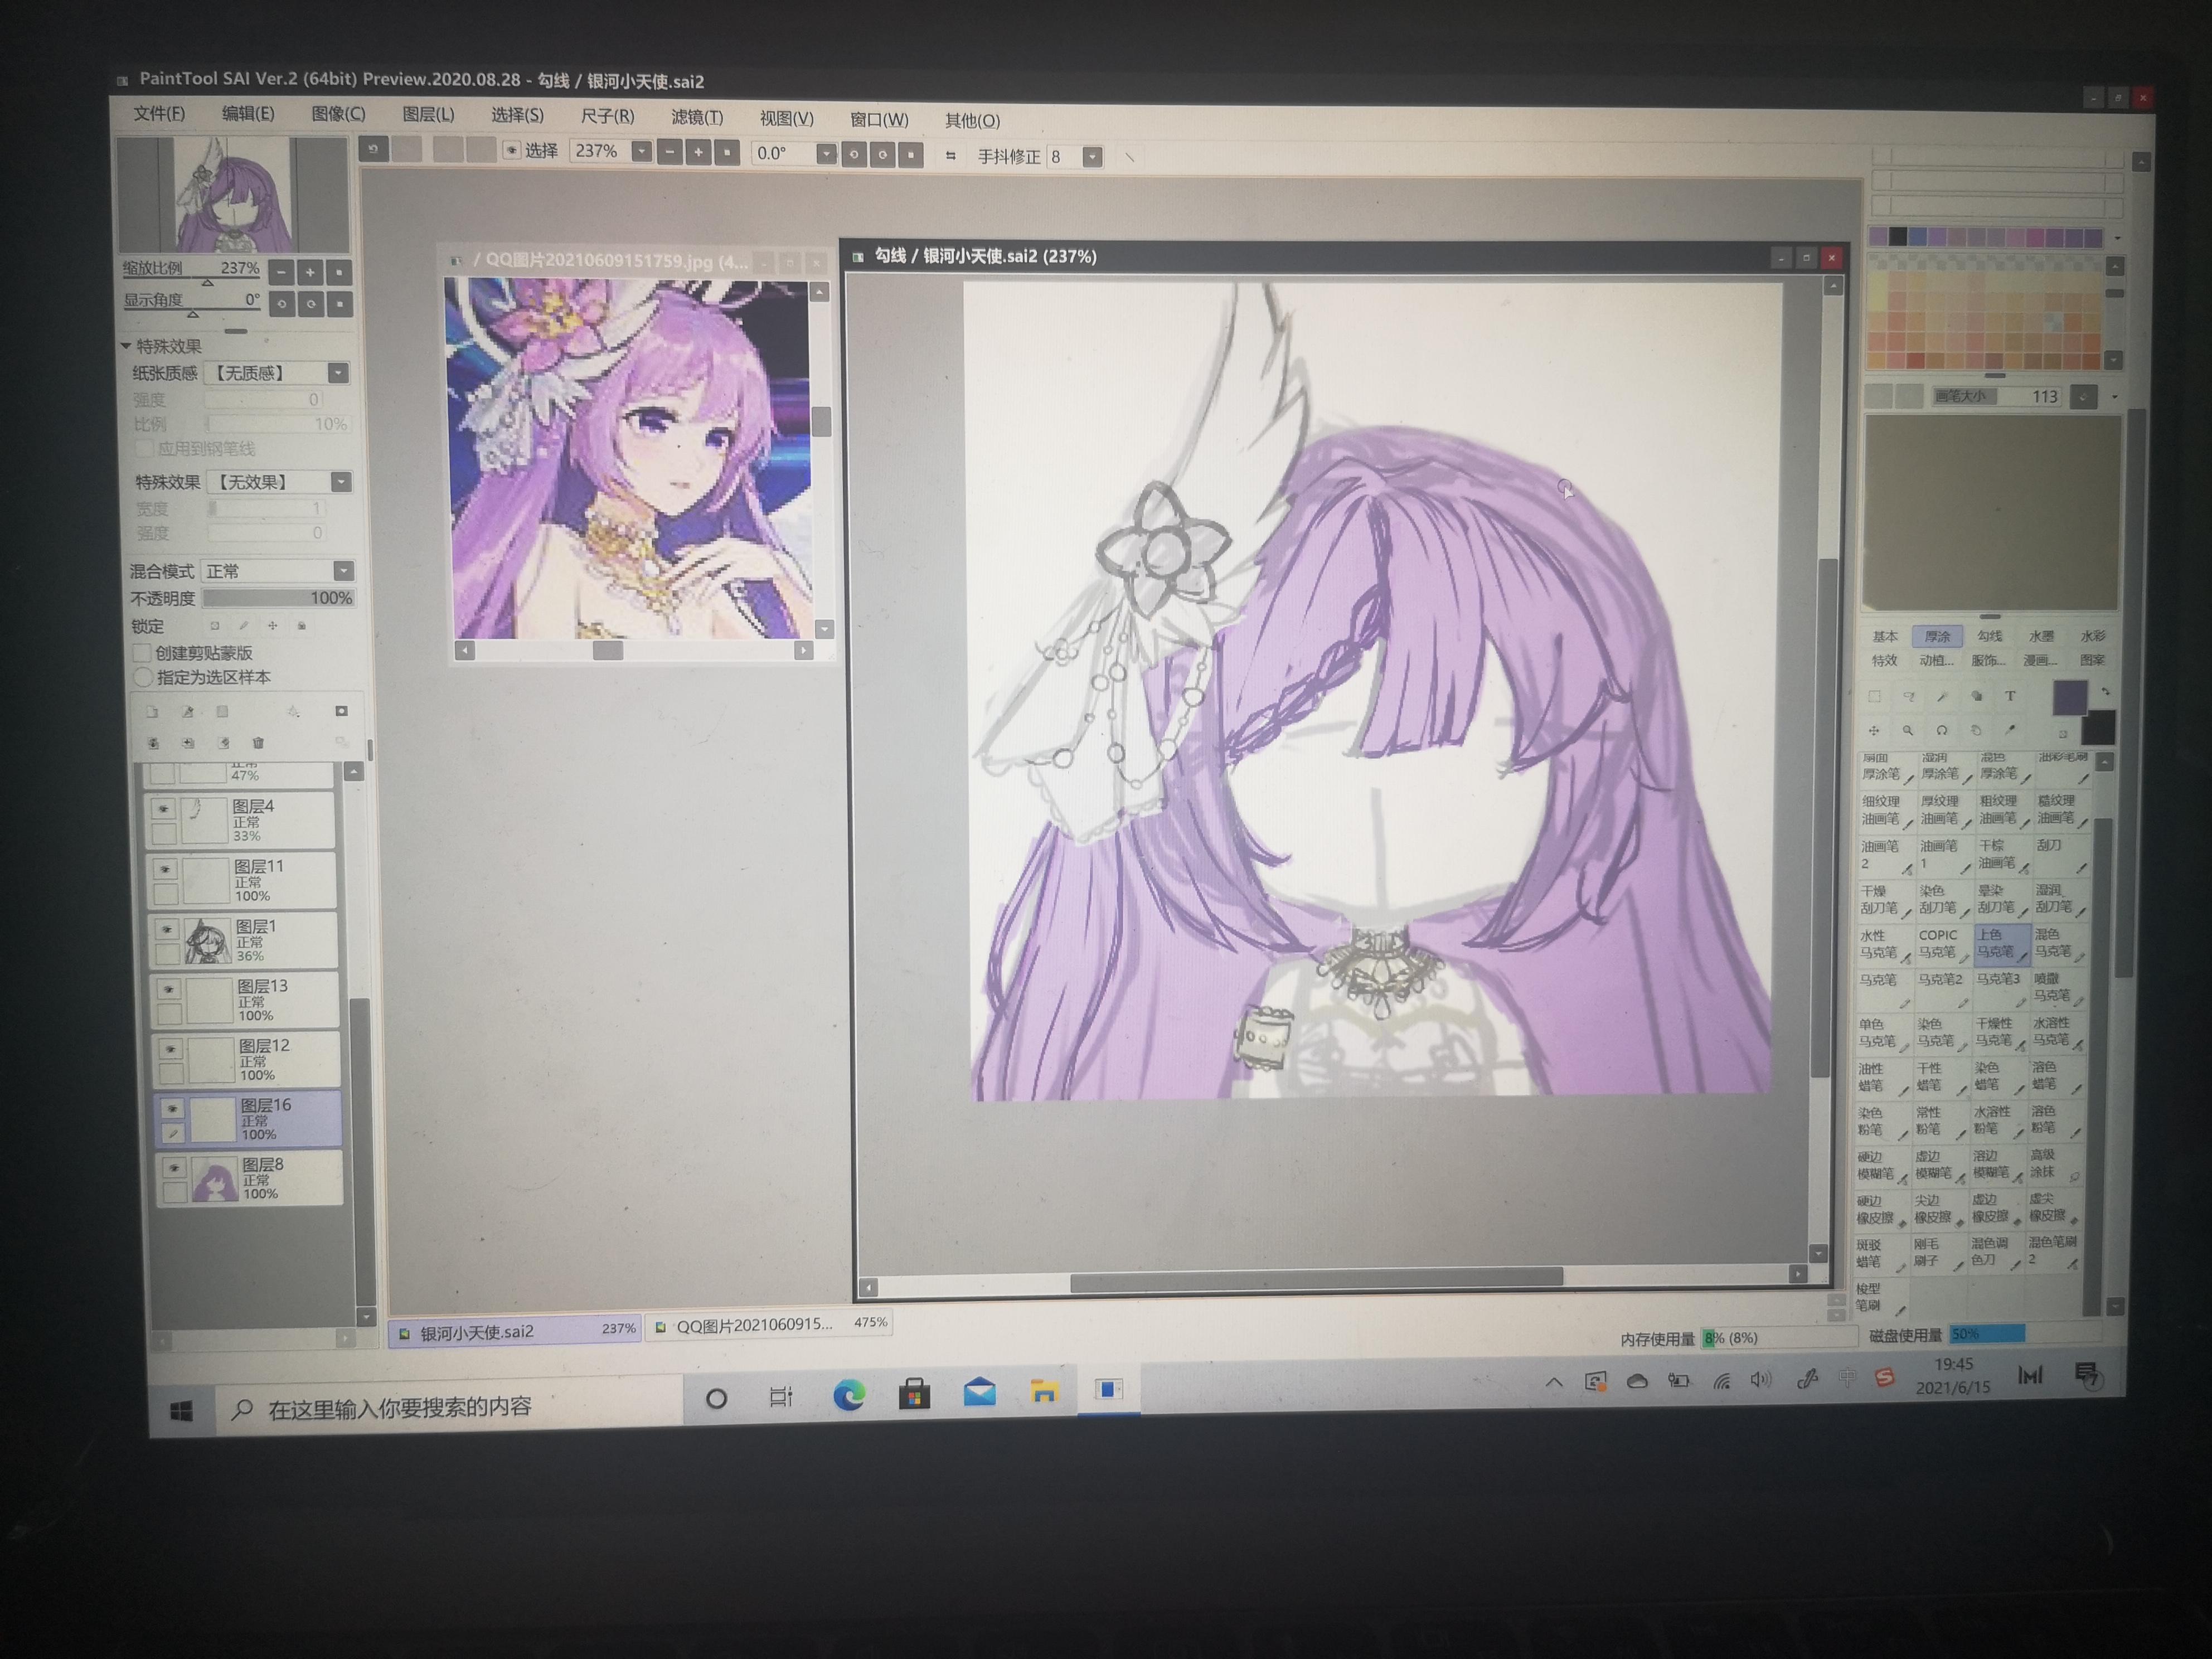Open the Windows Start menu
2212x1659 pixels.
point(181,1411)
